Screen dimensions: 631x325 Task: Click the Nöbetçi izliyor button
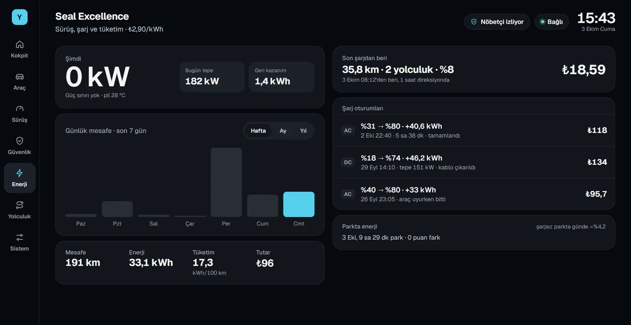click(497, 22)
